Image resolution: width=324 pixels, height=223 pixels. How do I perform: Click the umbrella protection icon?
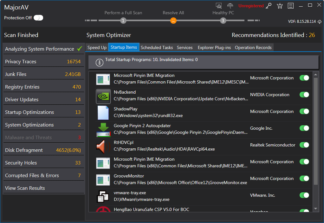tap(230, 6)
